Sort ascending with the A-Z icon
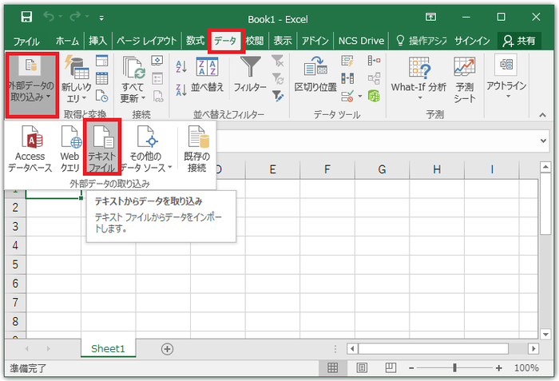The height and width of the screenshot is (381, 559). (x=181, y=66)
